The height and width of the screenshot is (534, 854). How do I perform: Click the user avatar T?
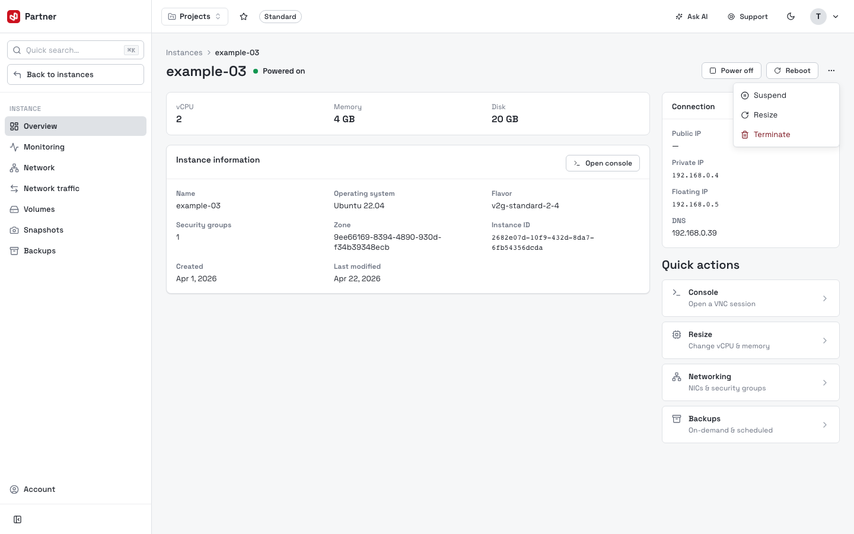(818, 17)
